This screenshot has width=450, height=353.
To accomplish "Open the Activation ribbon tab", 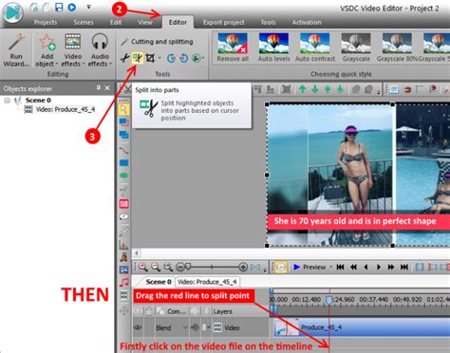I will [307, 22].
